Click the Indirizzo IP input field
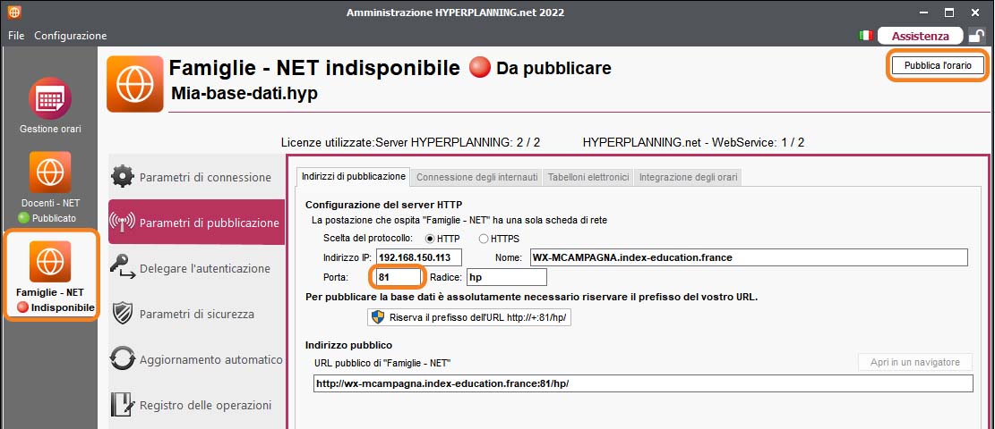Image resolution: width=995 pixels, height=429 pixels. click(x=418, y=257)
